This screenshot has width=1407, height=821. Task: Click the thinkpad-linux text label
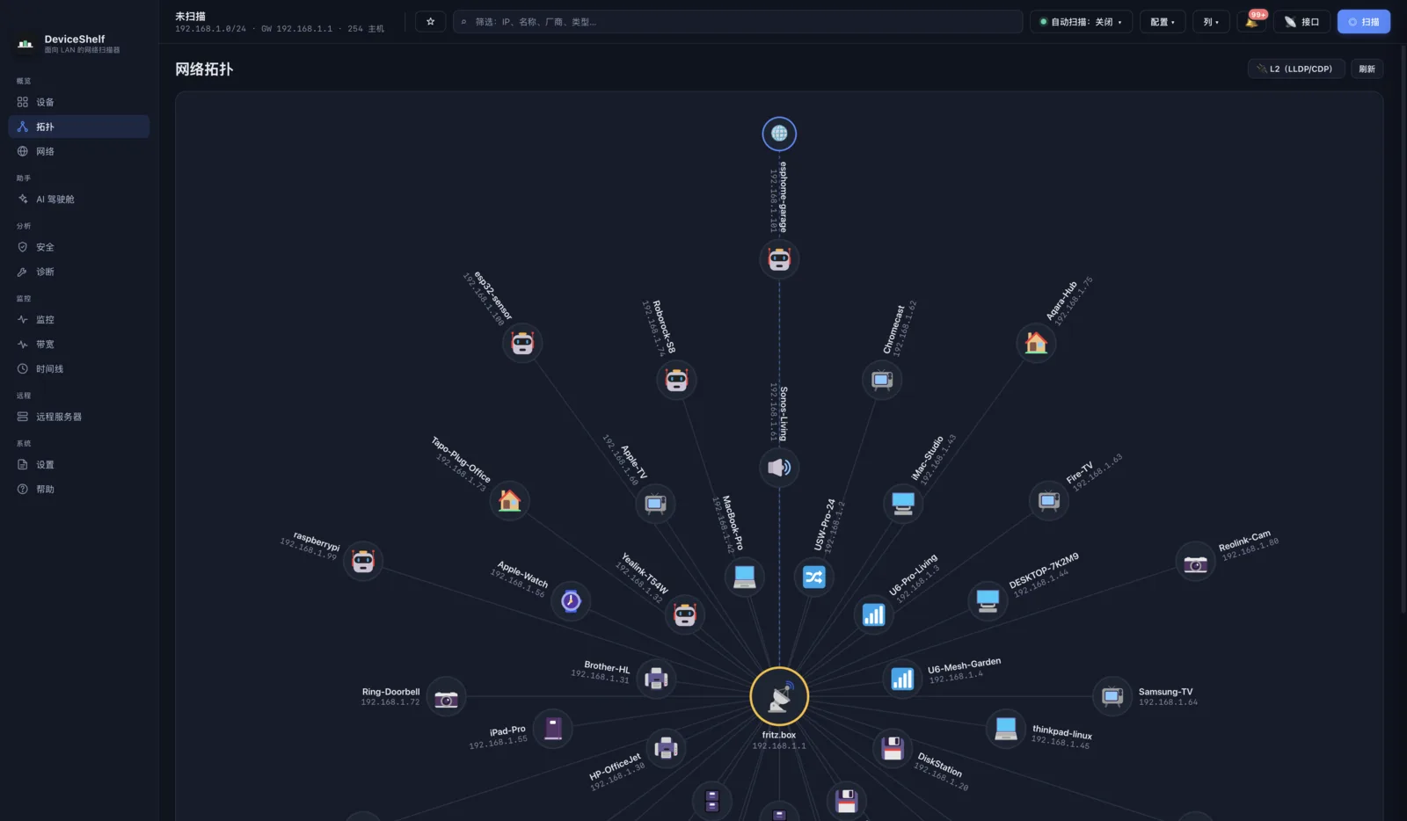point(1062,732)
